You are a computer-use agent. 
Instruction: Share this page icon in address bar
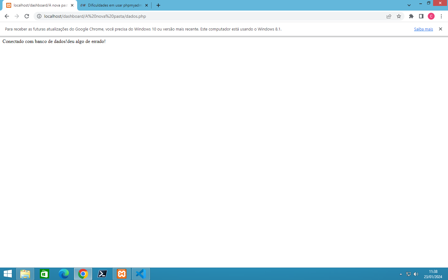(x=389, y=16)
